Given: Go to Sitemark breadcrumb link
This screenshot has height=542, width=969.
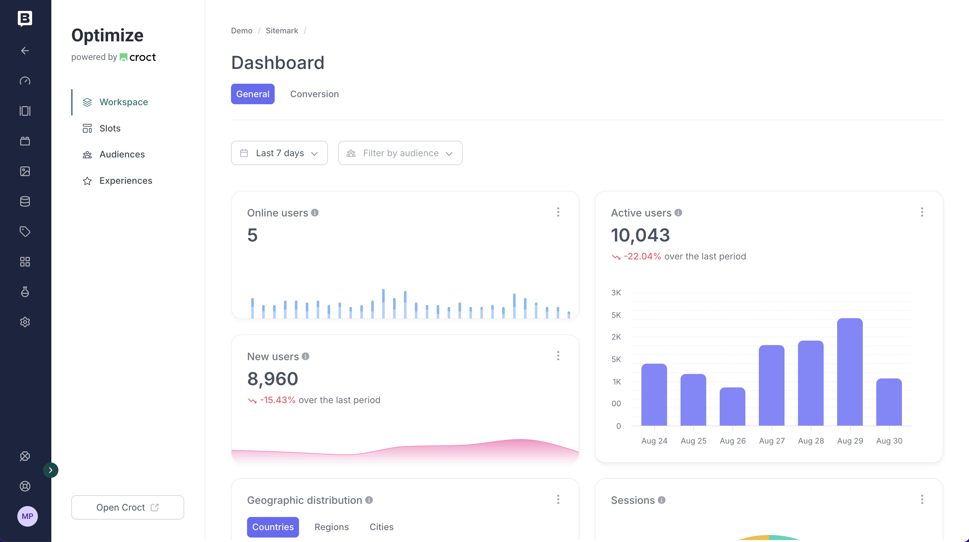Looking at the screenshot, I should point(281,31).
